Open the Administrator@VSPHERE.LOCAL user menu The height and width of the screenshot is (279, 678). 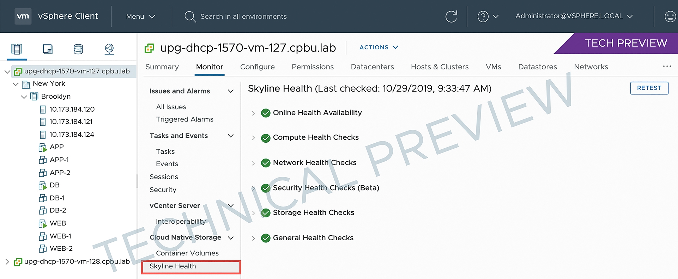click(x=574, y=16)
